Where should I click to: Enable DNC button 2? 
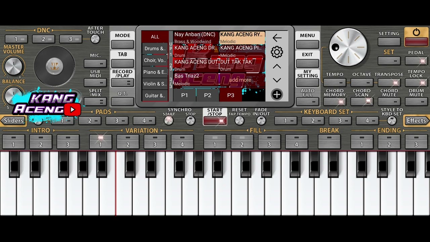tap(43, 39)
